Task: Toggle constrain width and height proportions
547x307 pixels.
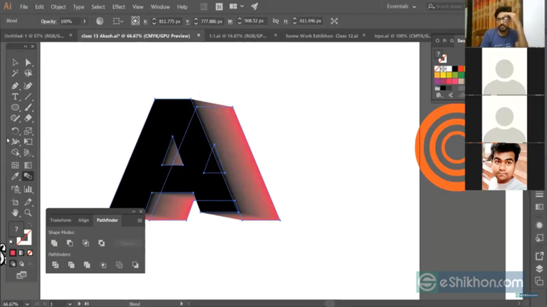Action: tap(276, 21)
